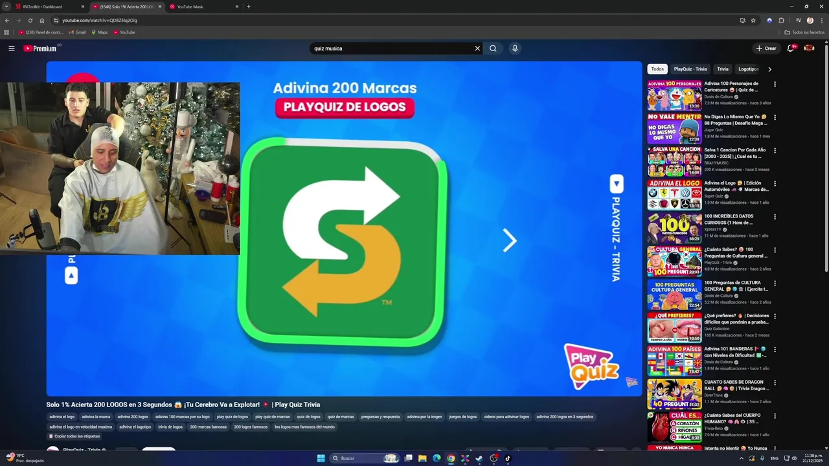Screen dimensions: 829x466
Task: Open the Chrome apps grid shortcut
Action: [6, 32]
